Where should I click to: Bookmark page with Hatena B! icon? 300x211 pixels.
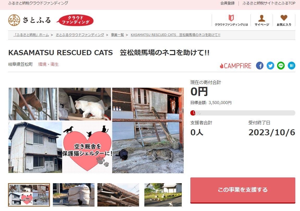pyautogui.click(x=292, y=66)
